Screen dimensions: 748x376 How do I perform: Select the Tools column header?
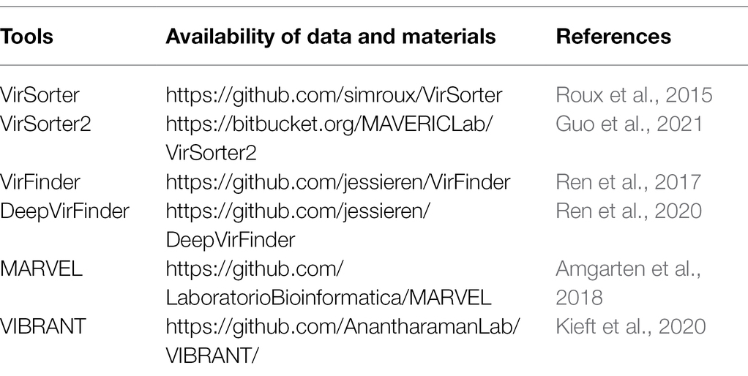tap(26, 37)
